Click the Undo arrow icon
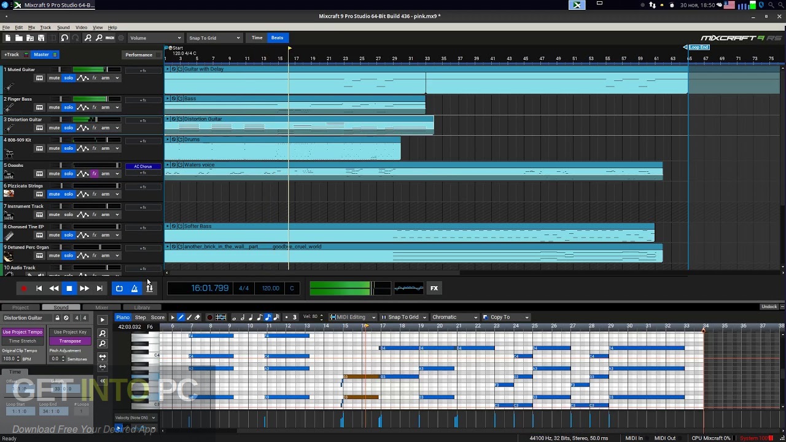786x442 pixels. tap(64, 37)
